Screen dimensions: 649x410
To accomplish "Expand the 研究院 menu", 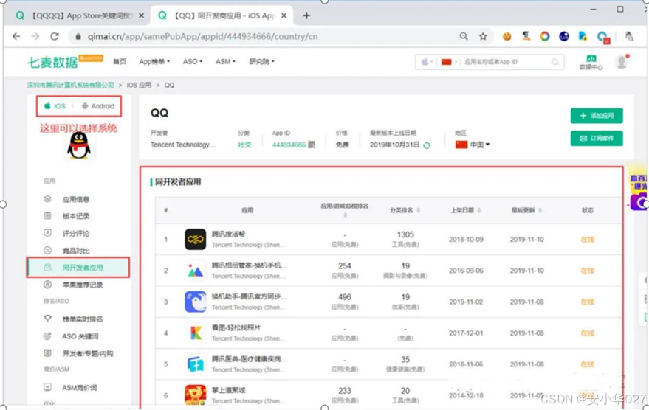I will pyautogui.click(x=261, y=62).
